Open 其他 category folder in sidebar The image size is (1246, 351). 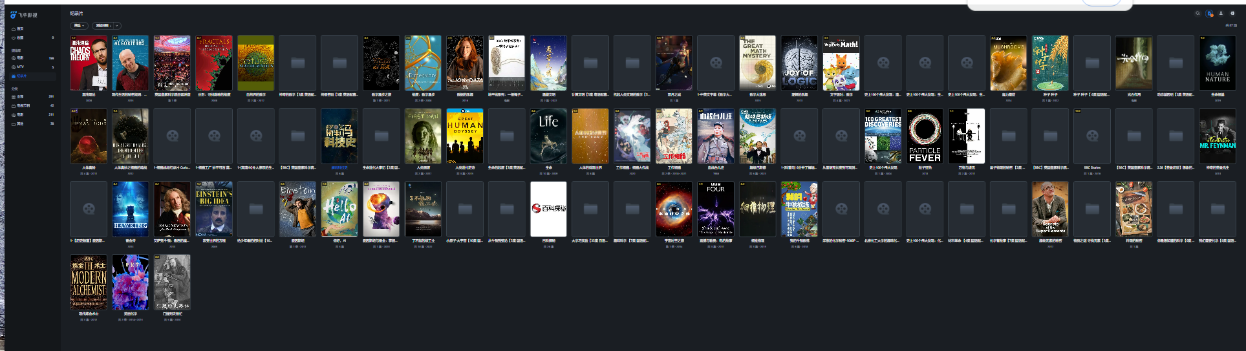pyautogui.click(x=32, y=123)
